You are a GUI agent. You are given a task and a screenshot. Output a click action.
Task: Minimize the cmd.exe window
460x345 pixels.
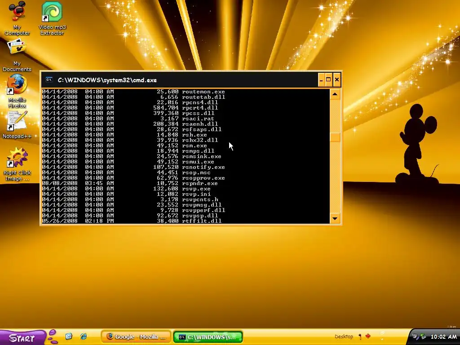tap(321, 80)
